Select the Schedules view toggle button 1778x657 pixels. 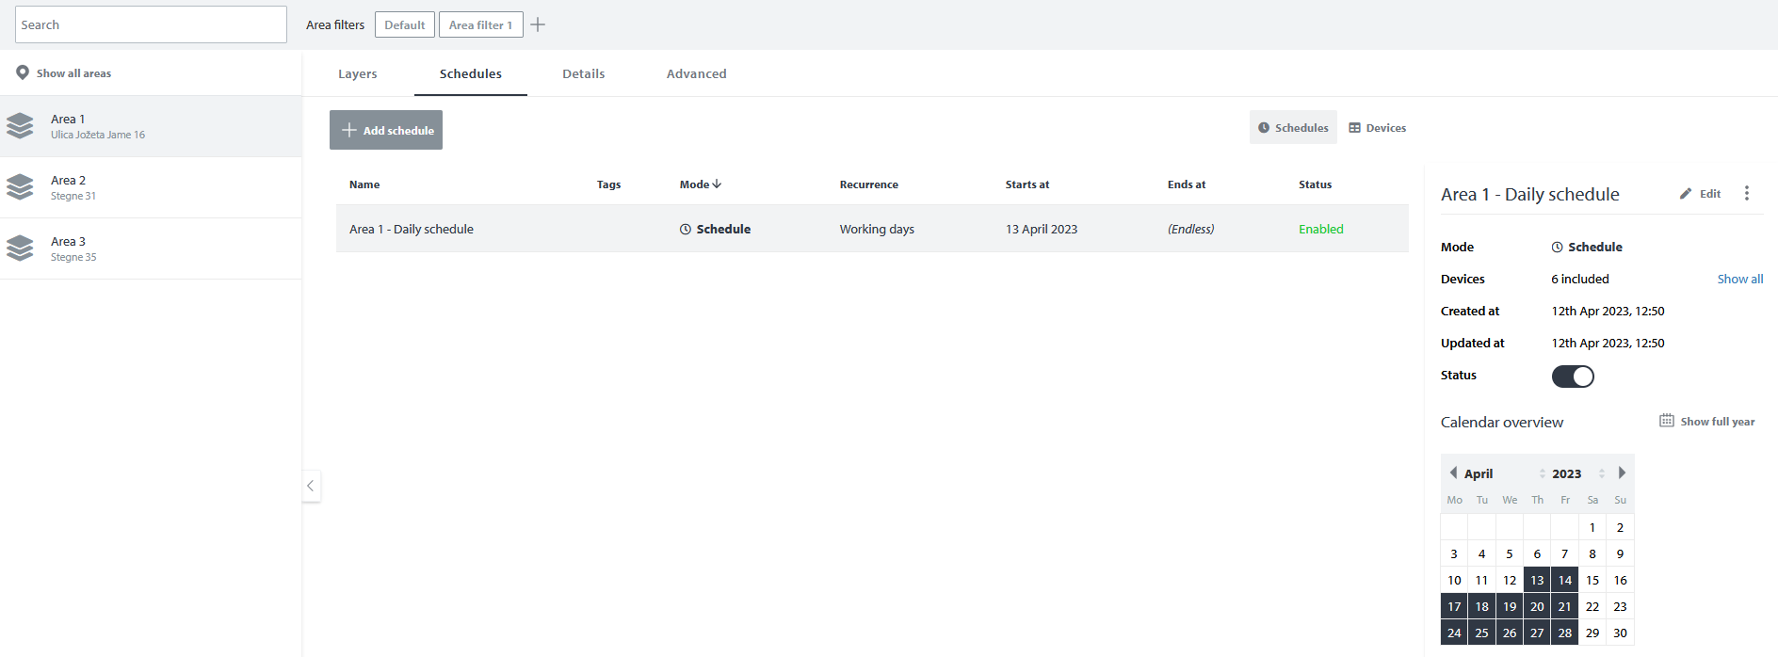1293,128
